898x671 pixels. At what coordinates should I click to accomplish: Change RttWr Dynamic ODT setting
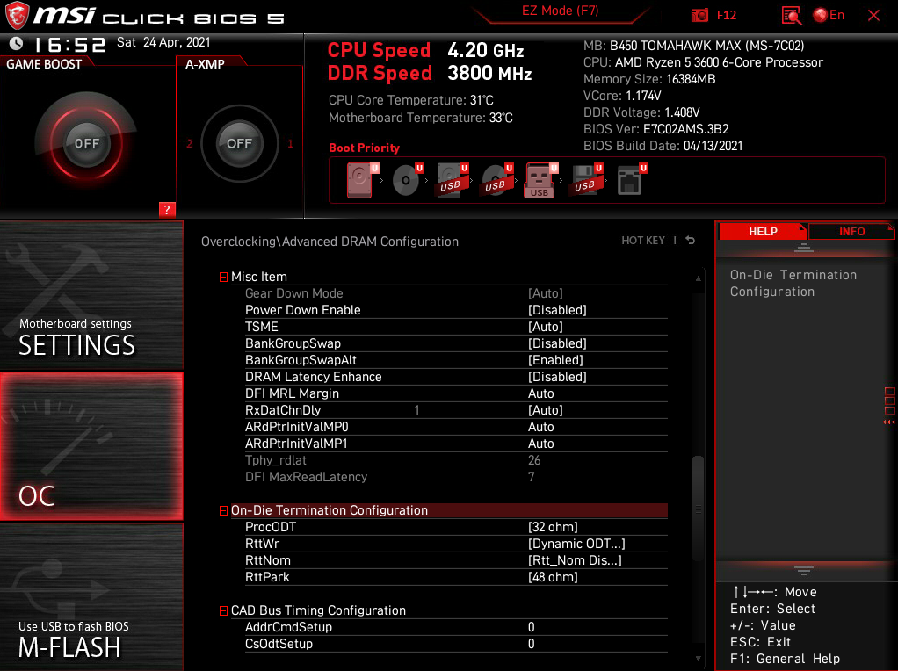(576, 544)
